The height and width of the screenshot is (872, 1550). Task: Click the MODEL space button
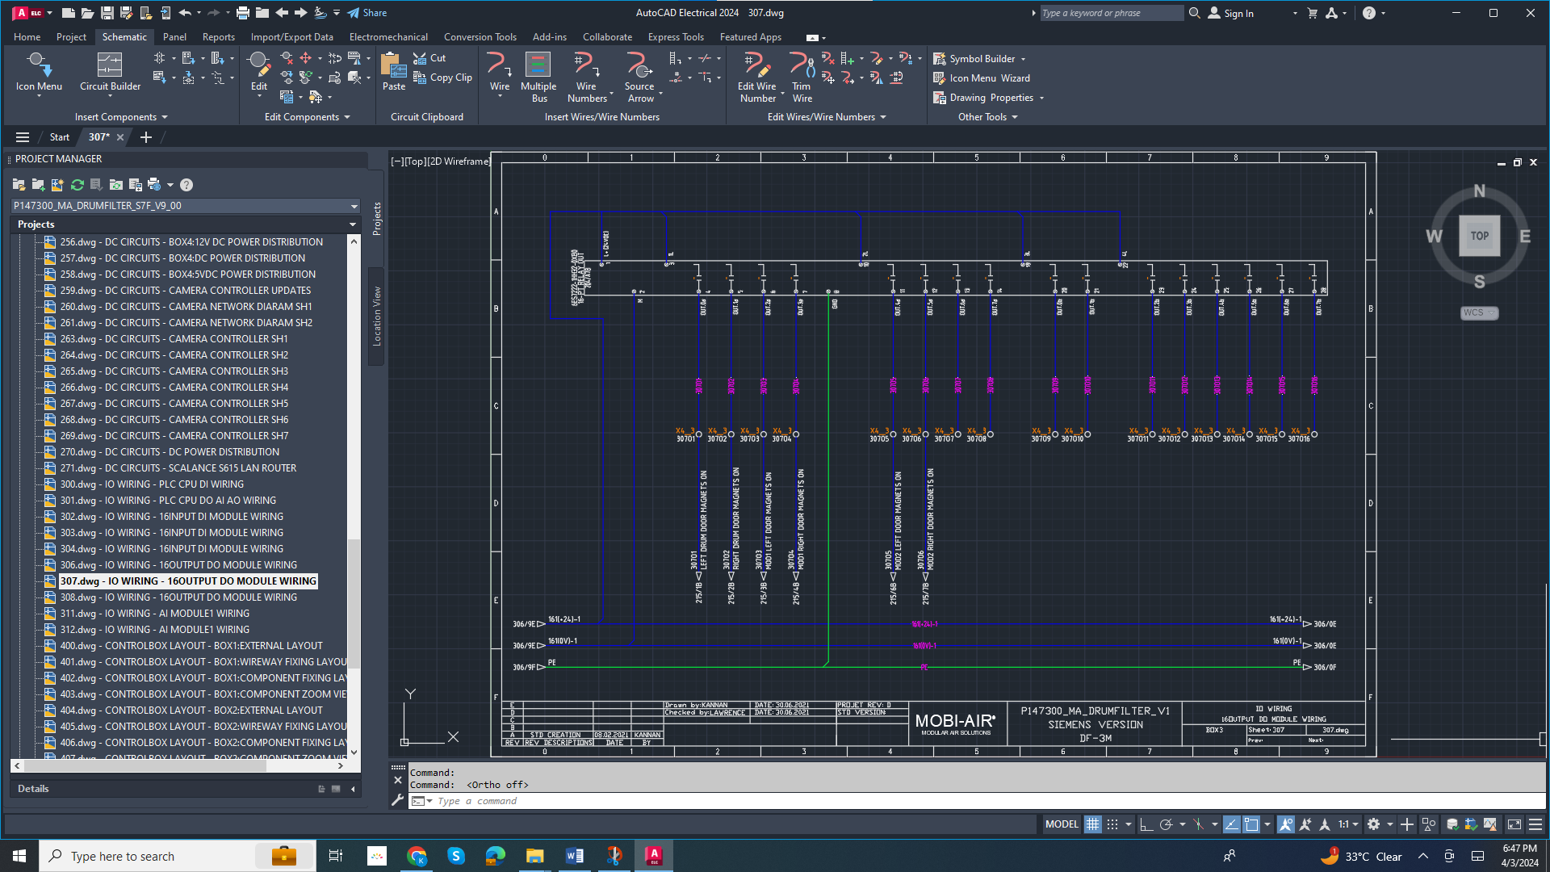(x=1061, y=824)
